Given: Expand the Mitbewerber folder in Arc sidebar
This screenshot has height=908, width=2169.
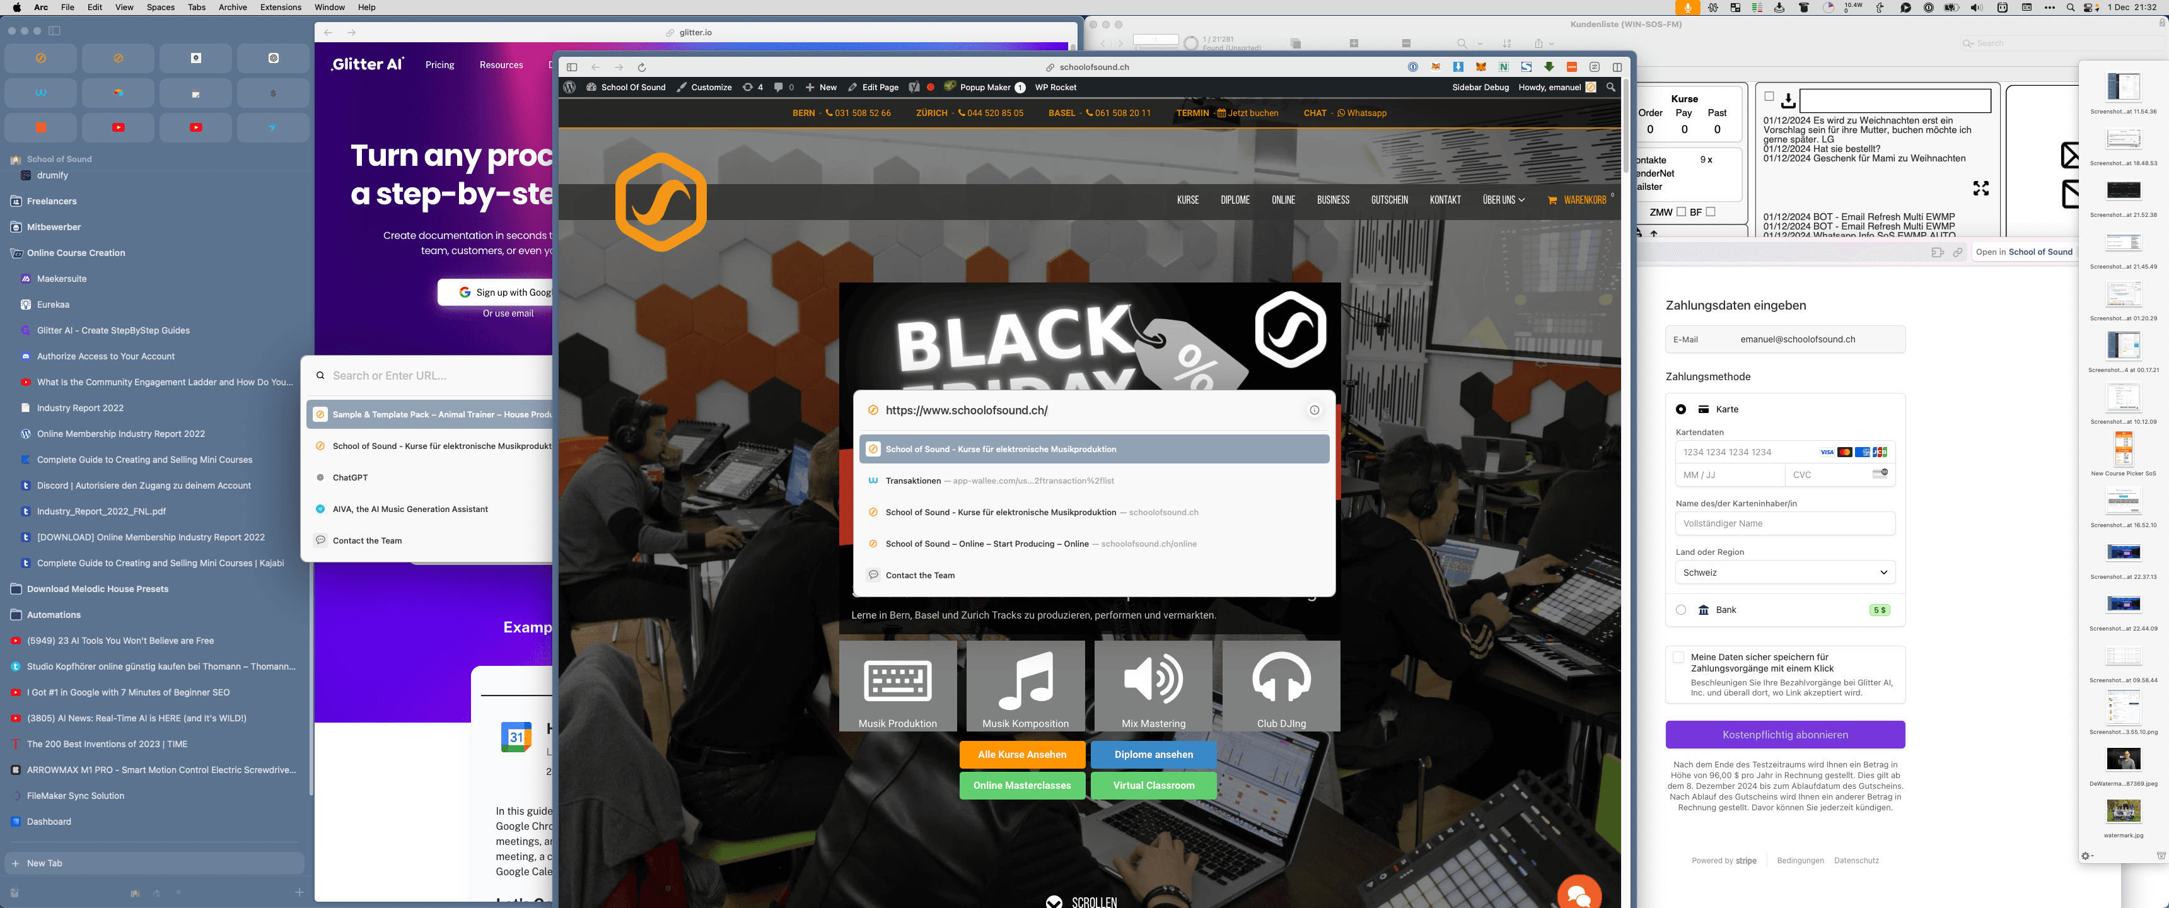Looking at the screenshot, I should click(x=54, y=228).
